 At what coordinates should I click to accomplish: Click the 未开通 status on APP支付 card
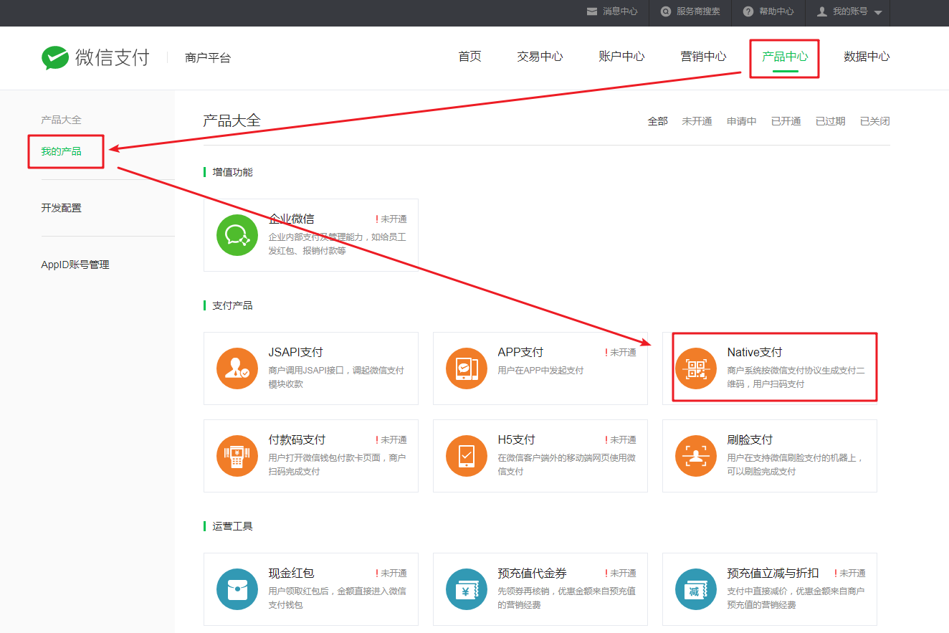(621, 353)
